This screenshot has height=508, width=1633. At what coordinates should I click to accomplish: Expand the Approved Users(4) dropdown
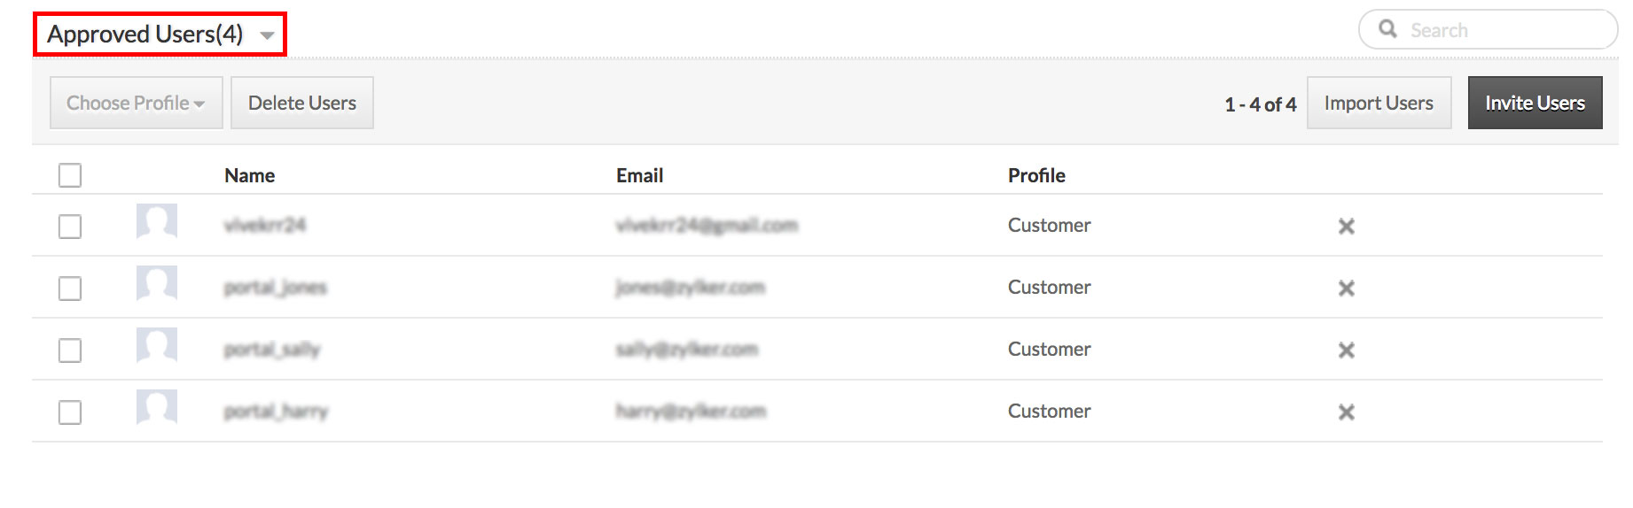[x=160, y=35]
